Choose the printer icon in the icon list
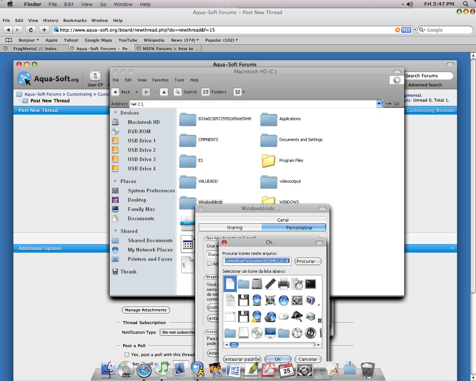The width and height of the screenshot is (476, 381). [284, 284]
